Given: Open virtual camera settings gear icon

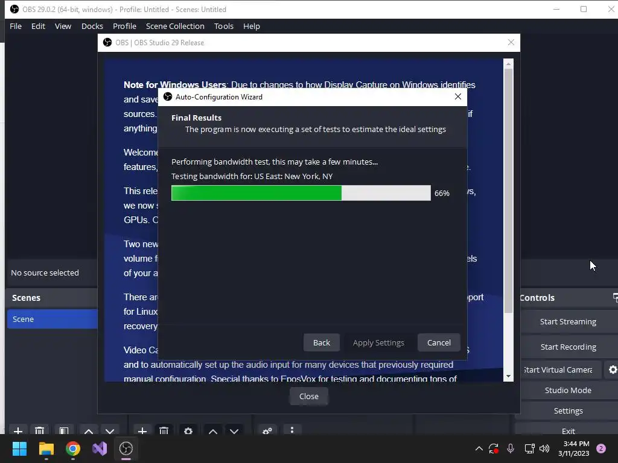Looking at the screenshot, I should (613, 370).
